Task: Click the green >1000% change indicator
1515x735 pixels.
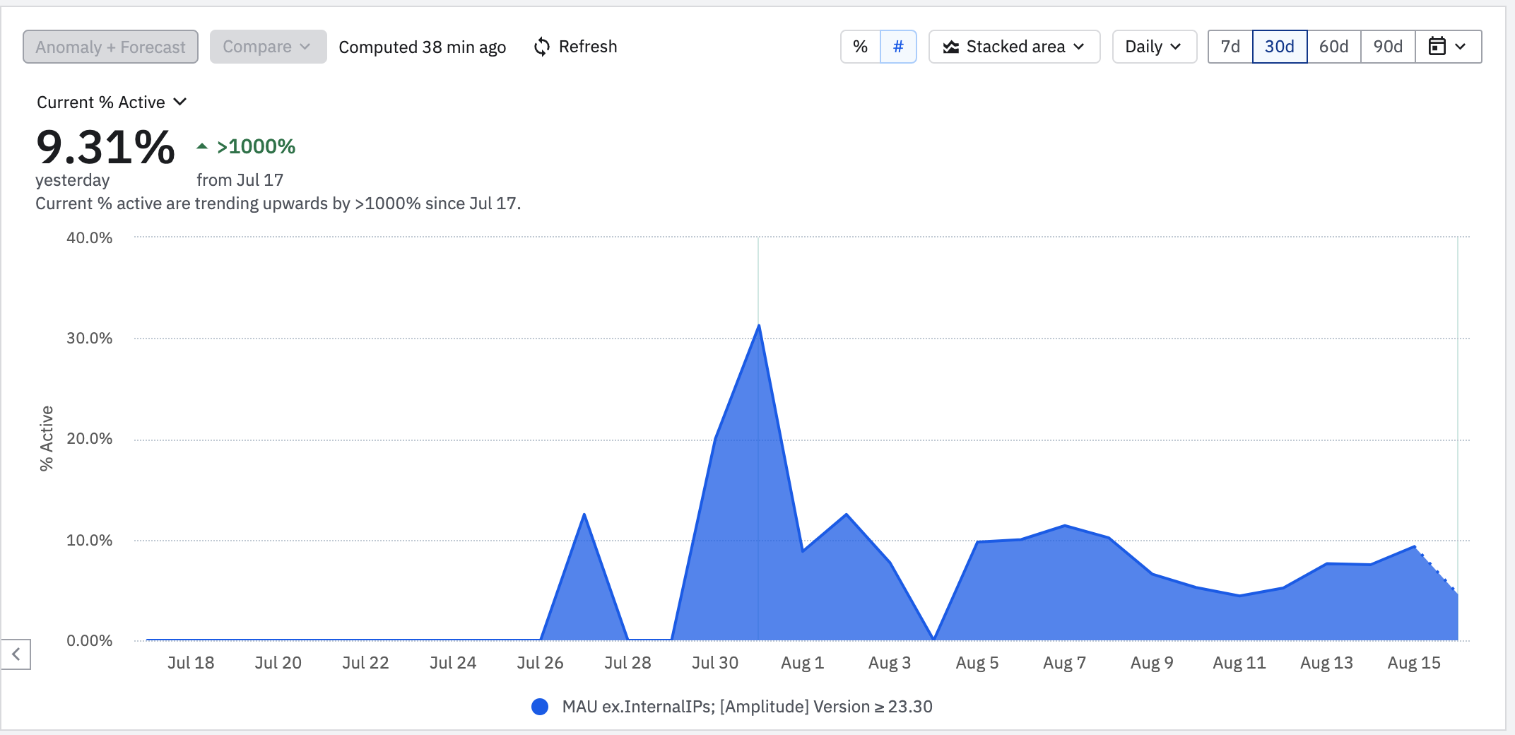Action: point(246,146)
